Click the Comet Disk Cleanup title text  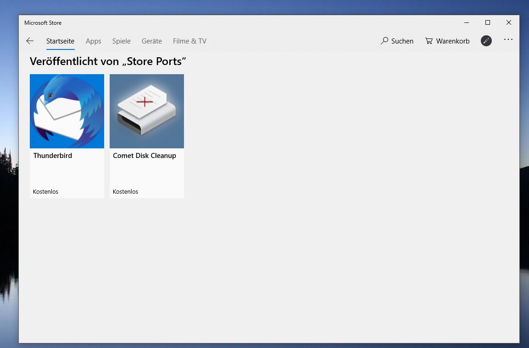(145, 156)
